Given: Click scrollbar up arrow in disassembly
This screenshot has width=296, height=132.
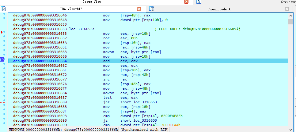Looking at the screenshot, I should click(290, 16).
